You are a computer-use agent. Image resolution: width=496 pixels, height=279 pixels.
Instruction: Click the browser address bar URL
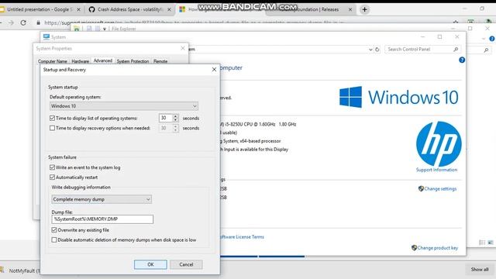click(194, 22)
